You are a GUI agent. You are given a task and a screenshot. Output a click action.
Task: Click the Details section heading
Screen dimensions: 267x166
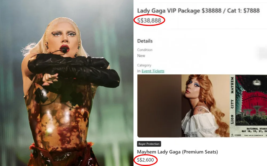point(145,41)
